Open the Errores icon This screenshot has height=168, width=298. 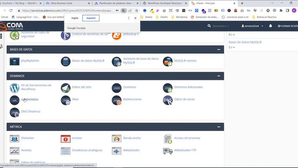pyautogui.click(x=66, y=139)
